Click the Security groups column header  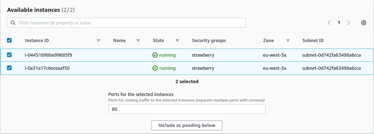point(209,41)
